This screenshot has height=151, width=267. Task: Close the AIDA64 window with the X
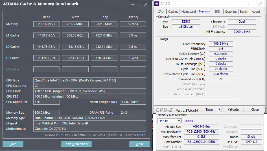[146, 4]
